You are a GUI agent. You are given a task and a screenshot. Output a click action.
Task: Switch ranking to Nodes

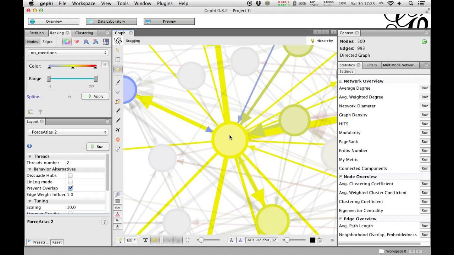coord(32,42)
